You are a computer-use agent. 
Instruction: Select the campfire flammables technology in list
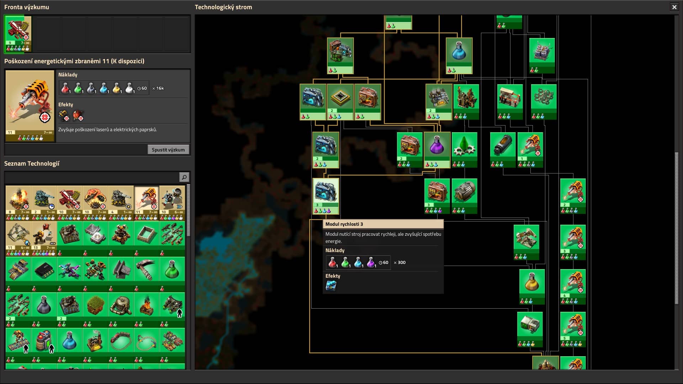pos(147,309)
